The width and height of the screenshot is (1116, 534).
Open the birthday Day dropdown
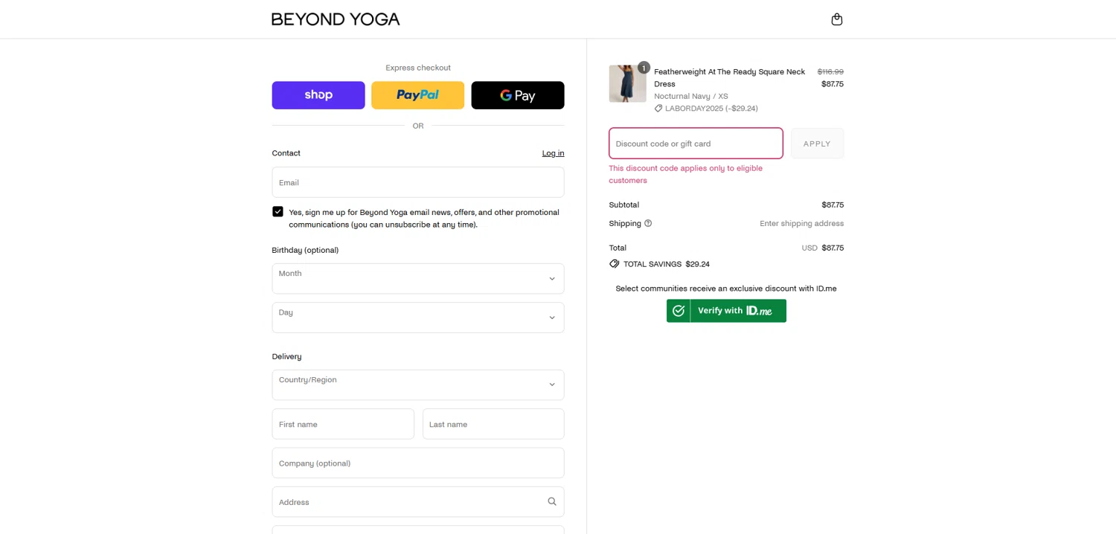click(418, 318)
